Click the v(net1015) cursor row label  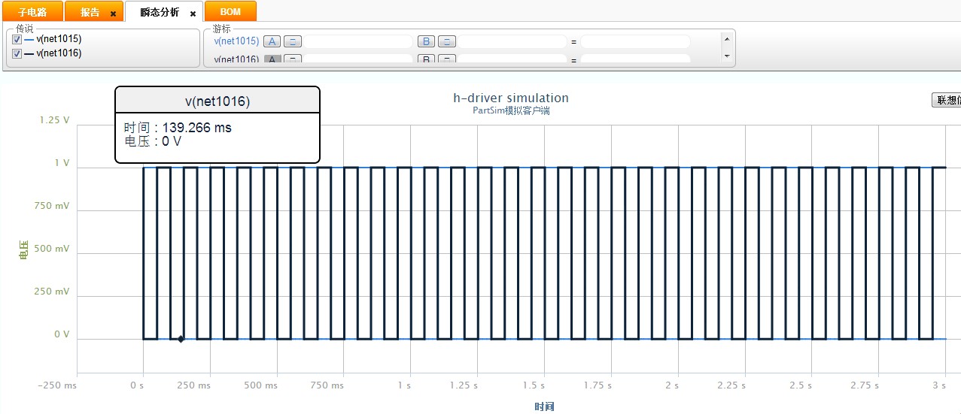(236, 41)
